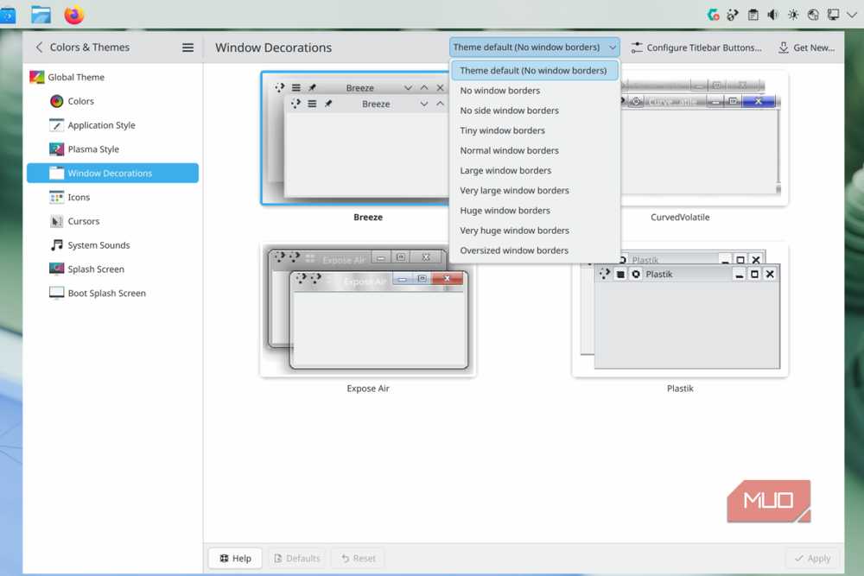This screenshot has height=576, width=864.
Task: Choose Theme default (No window borders) option
Action: click(x=535, y=71)
